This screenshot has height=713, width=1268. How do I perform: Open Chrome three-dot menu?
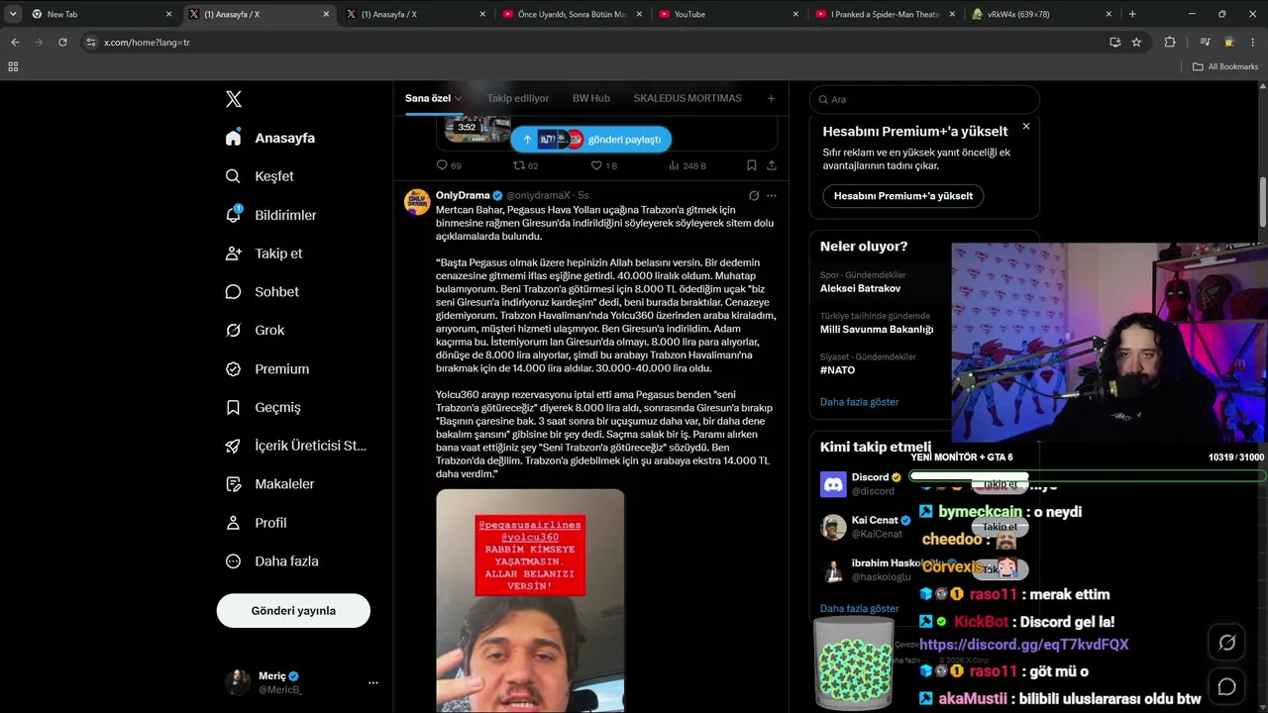point(1253,43)
